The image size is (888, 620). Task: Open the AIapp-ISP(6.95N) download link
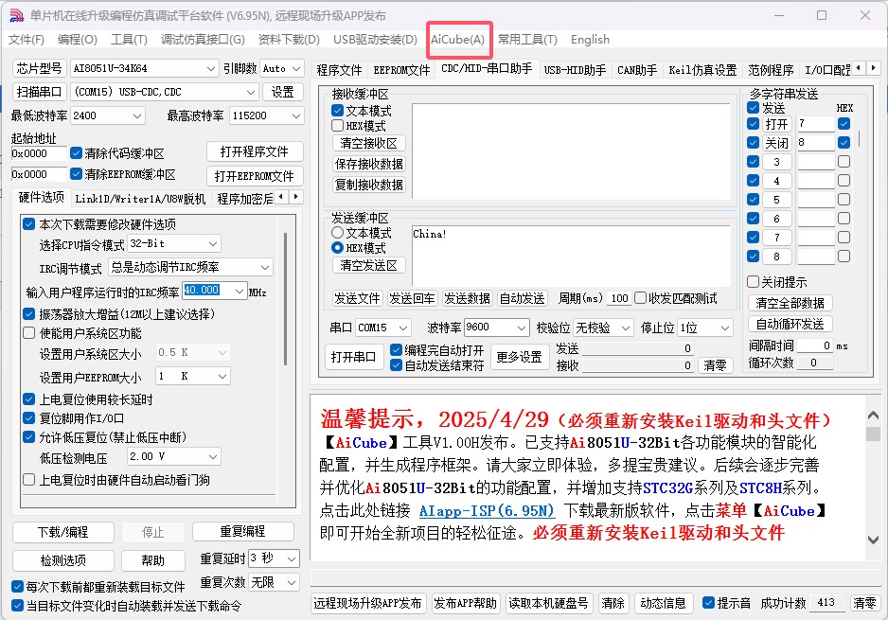tap(487, 511)
